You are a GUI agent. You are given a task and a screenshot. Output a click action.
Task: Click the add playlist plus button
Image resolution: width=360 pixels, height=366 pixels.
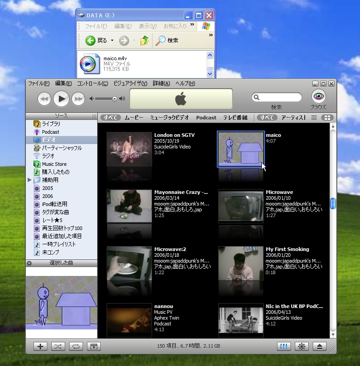tap(40, 347)
